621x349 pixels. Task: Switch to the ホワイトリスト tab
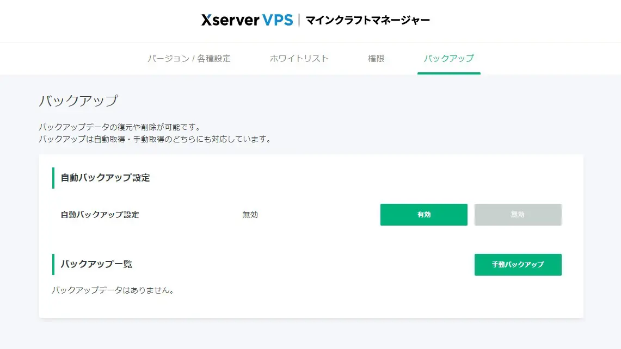point(299,58)
